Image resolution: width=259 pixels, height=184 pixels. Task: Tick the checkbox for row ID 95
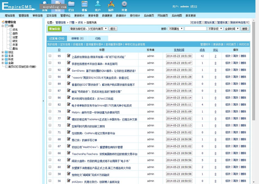click(x=50, y=56)
